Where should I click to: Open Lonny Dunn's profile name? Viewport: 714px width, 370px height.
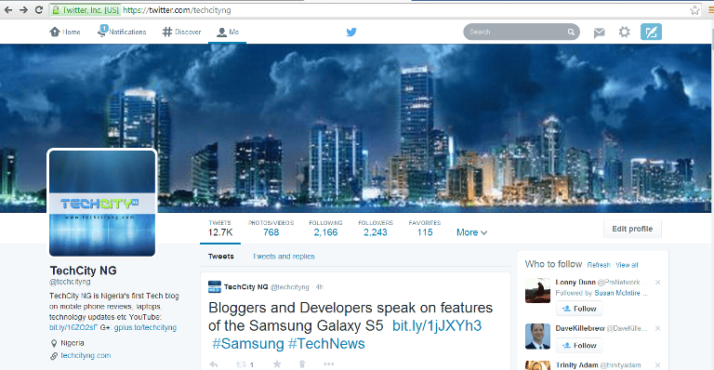coord(575,283)
